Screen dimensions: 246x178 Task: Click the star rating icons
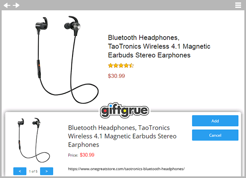pos(121,66)
